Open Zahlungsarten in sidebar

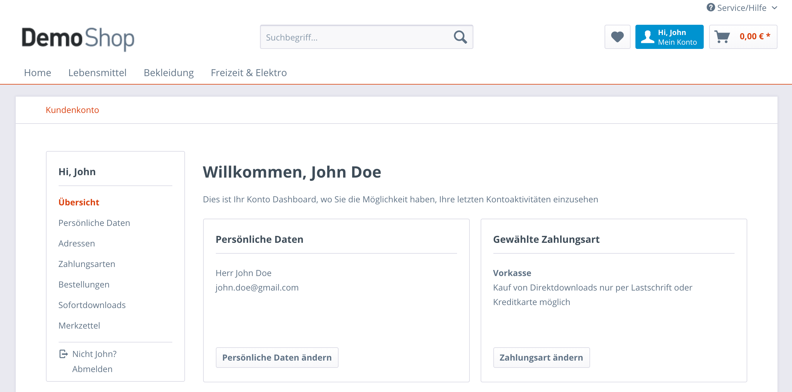87,264
